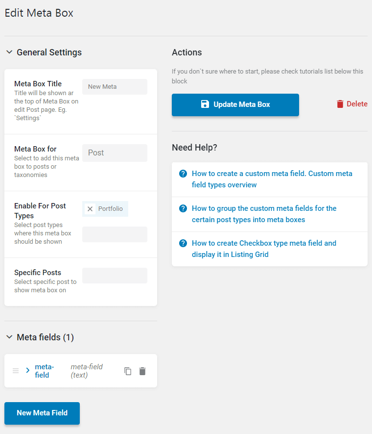Collapse the General Settings section
The width and height of the screenshot is (372, 434).
pos(9,52)
